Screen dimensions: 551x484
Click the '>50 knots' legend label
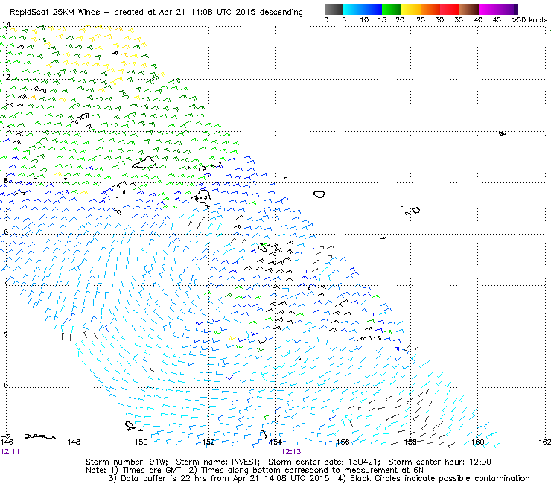coord(529,20)
